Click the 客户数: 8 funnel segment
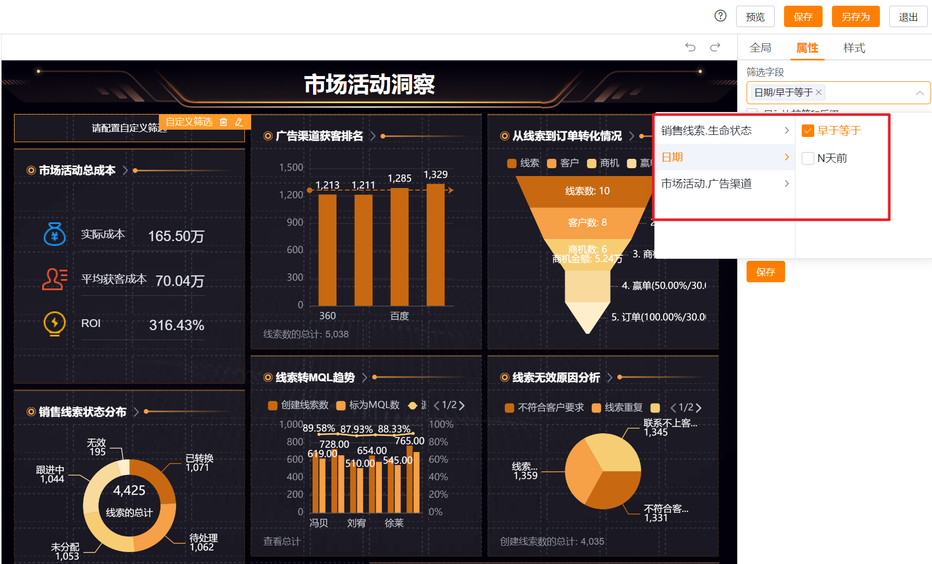 (x=587, y=223)
